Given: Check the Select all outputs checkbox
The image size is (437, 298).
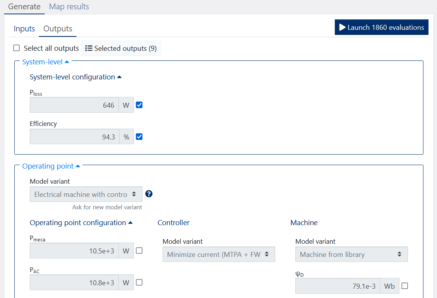Looking at the screenshot, I should [17, 48].
